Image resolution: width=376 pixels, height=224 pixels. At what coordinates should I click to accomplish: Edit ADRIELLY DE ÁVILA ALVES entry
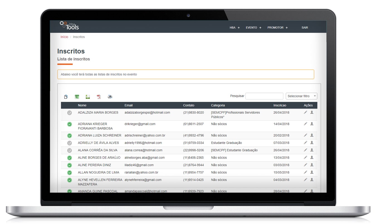pos(306,142)
